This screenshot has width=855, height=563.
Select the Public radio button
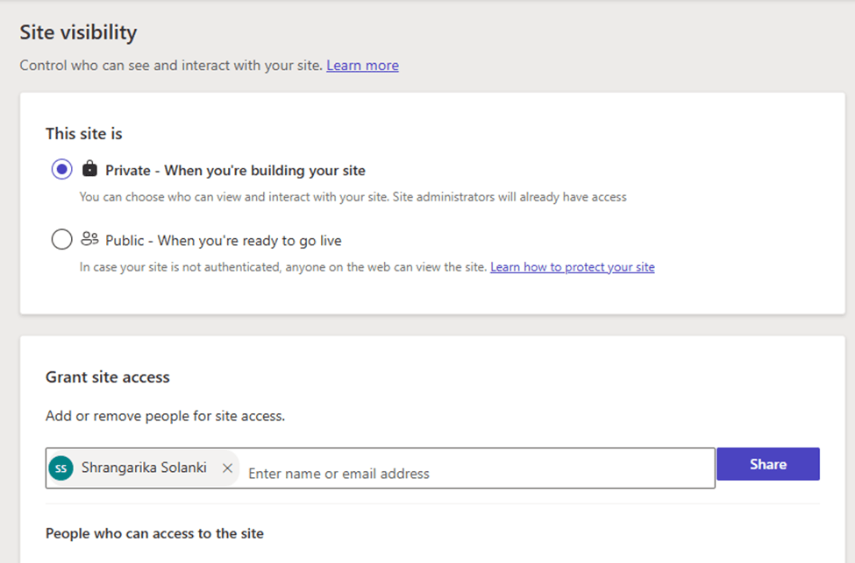pyautogui.click(x=61, y=240)
